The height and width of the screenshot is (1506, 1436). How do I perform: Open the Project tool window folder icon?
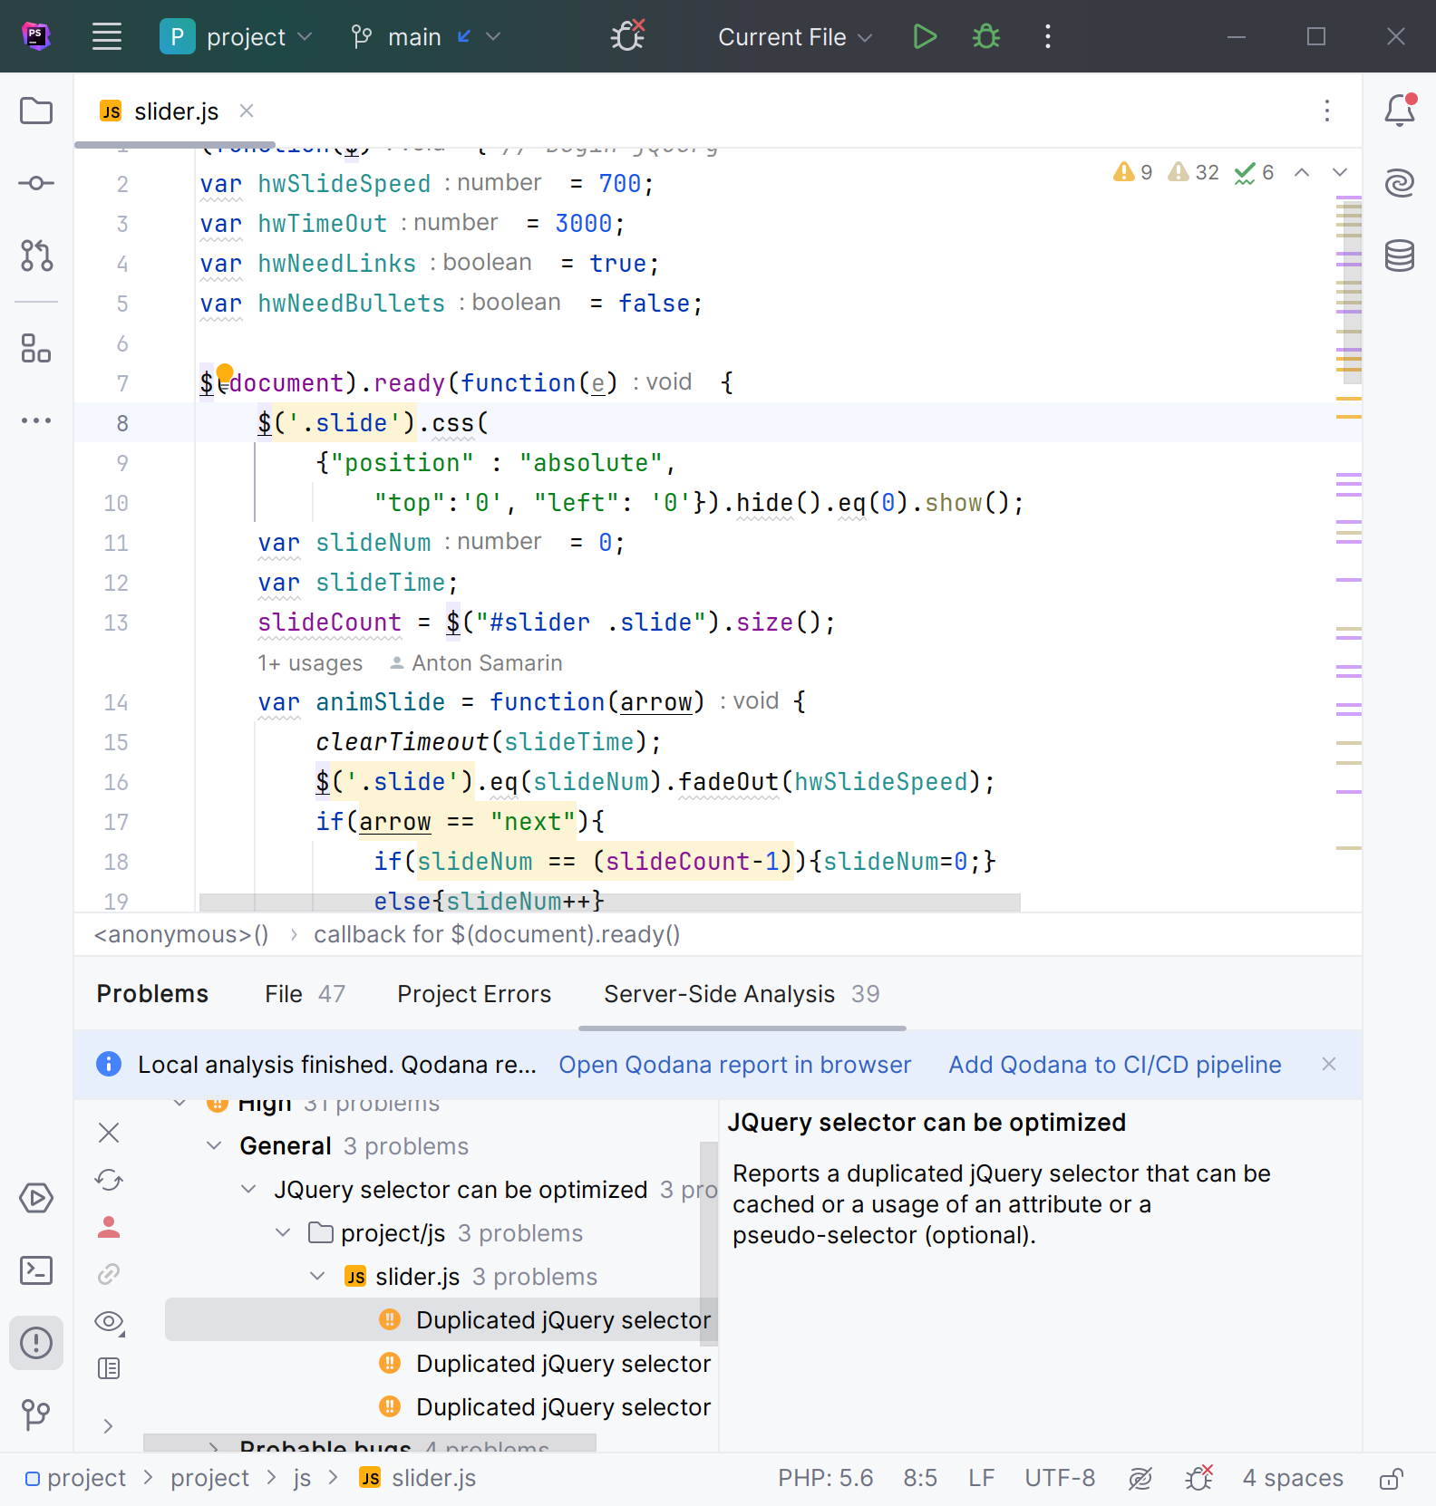[x=36, y=111]
